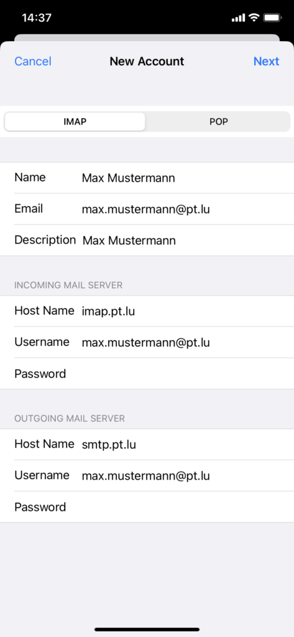The height and width of the screenshot is (637, 294).
Task: Edit outgoing Host Name smtp.pt.lu
Action: click(147, 444)
